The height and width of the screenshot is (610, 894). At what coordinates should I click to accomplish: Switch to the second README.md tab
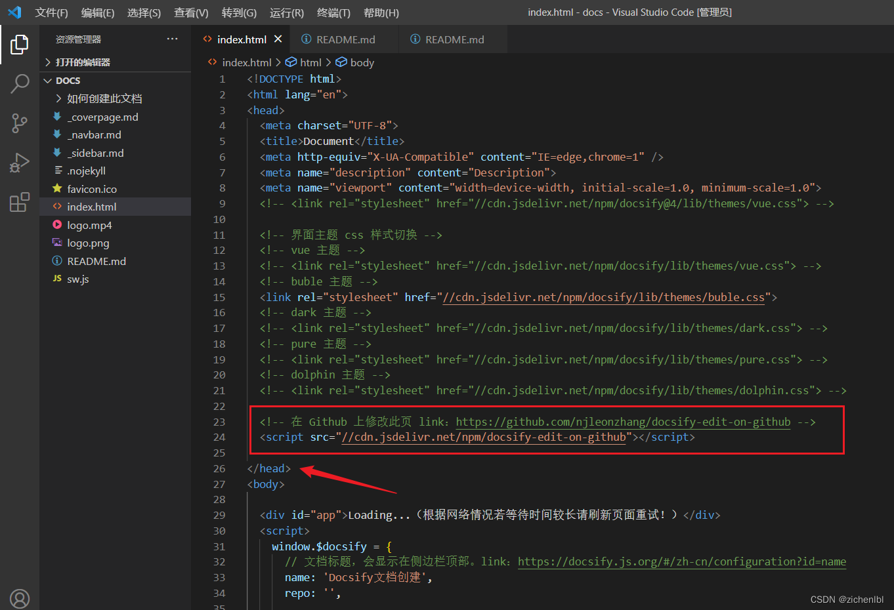[454, 39]
